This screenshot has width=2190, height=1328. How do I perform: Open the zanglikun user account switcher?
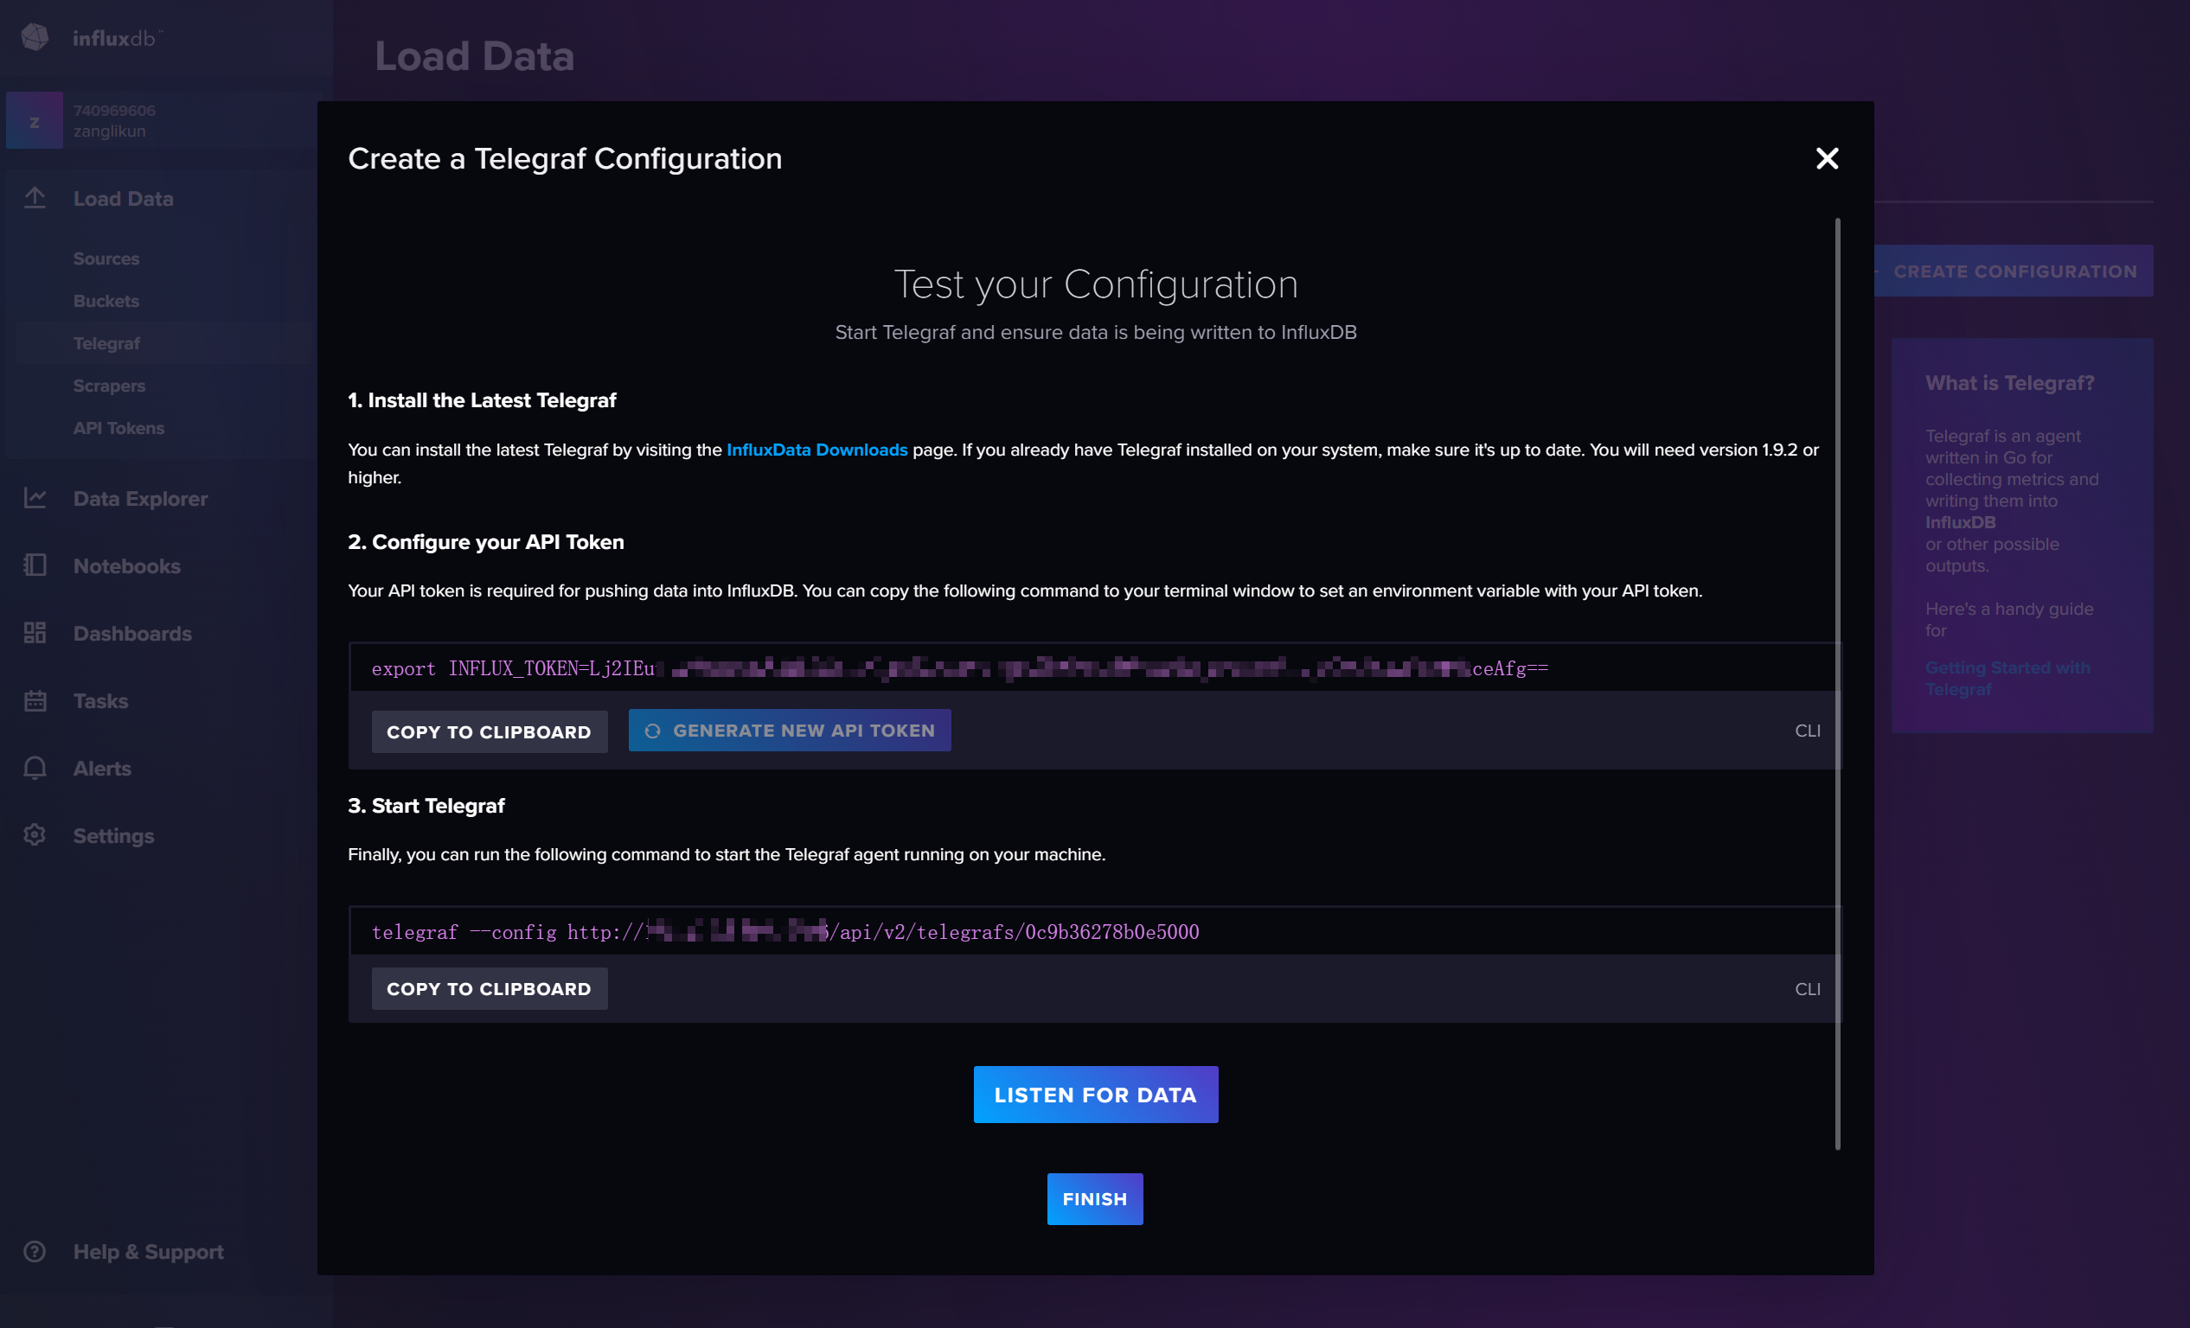coord(114,121)
